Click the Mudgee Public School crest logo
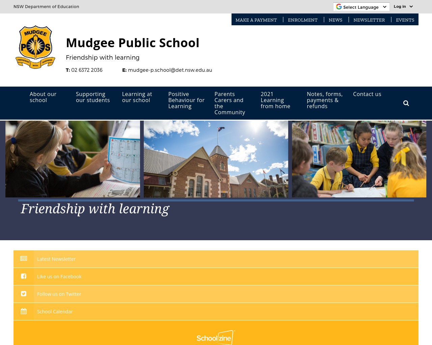Image resolution: width=432 pixels, height=345 pixels. (35, 47)
